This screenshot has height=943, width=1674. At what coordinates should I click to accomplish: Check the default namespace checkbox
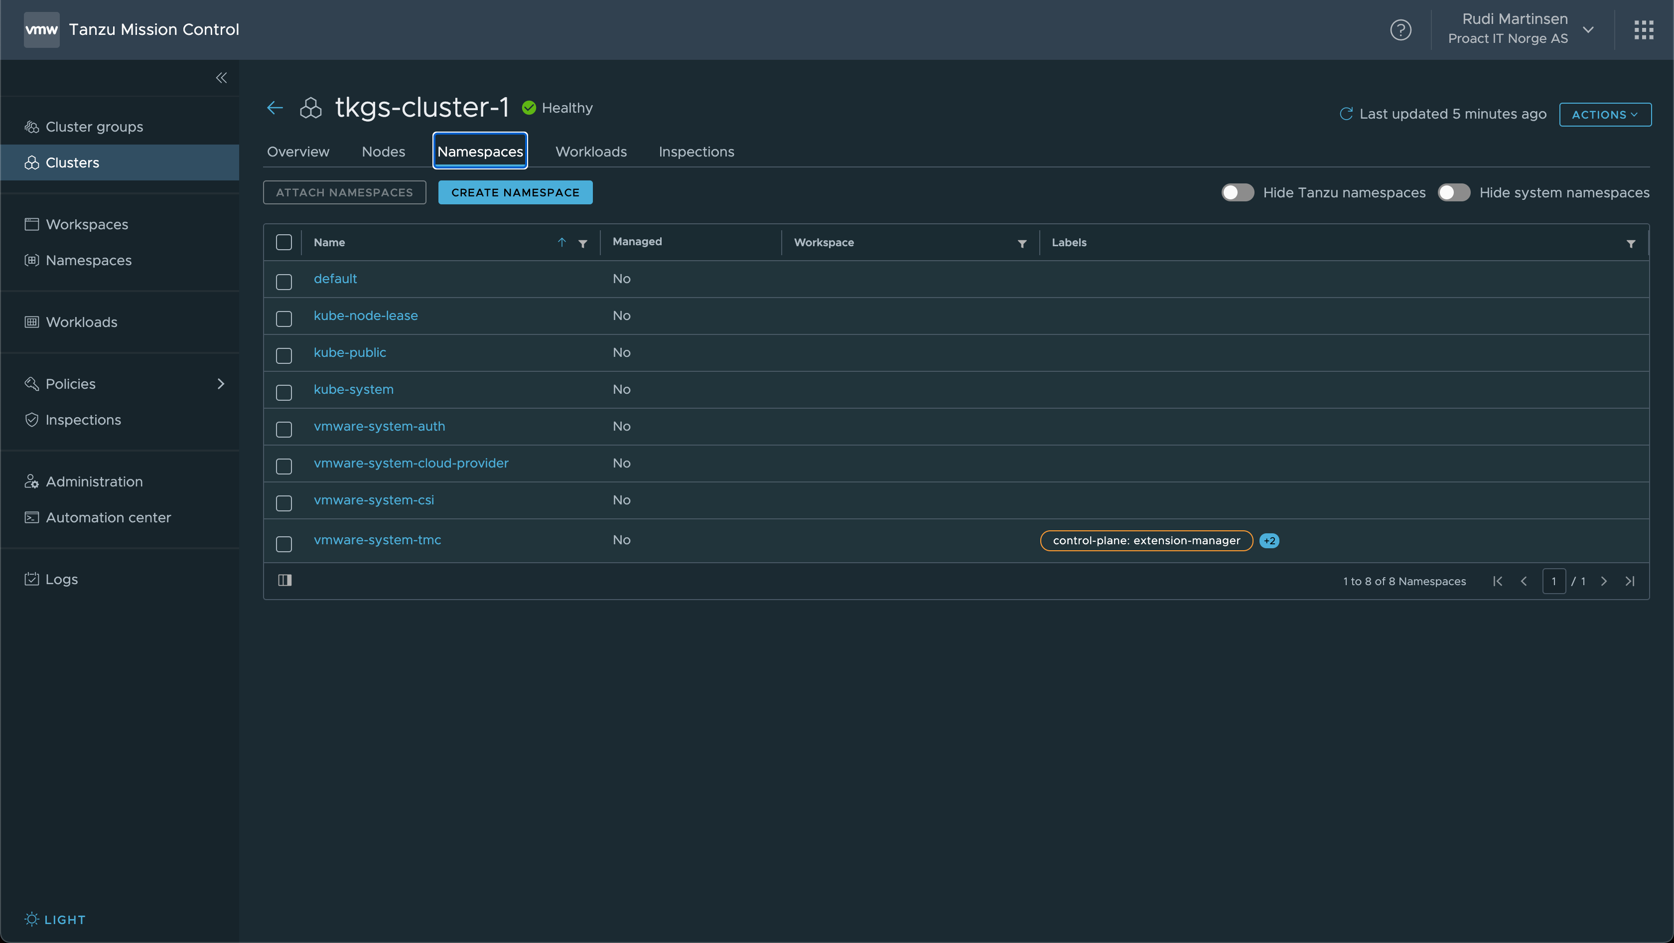(284, 282)
